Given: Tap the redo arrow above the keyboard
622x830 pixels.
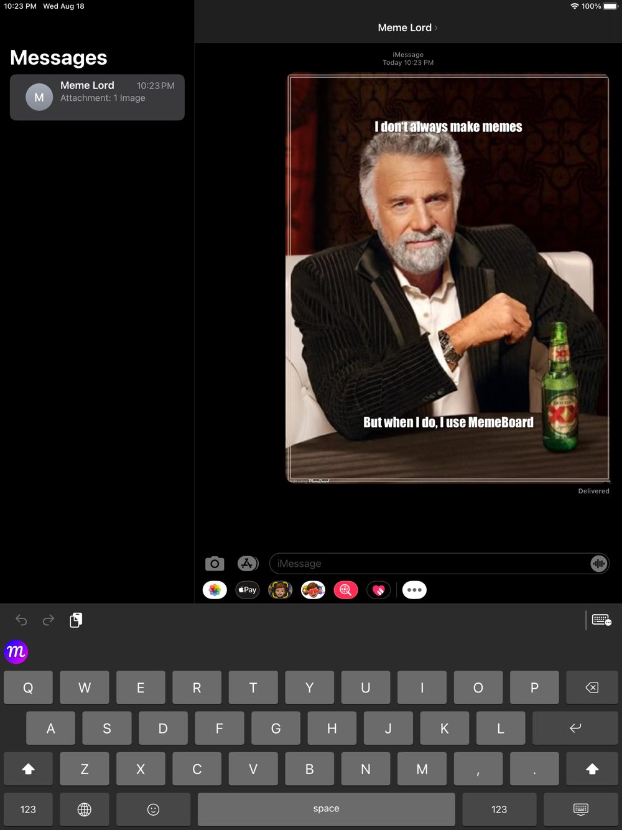Looking at the screenshot, I should (49, 620).
